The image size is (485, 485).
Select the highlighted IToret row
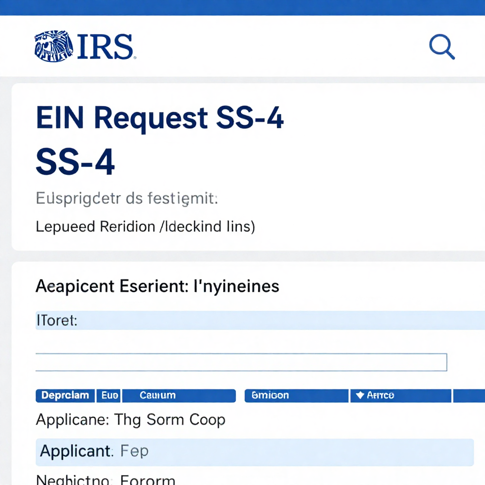260,321
